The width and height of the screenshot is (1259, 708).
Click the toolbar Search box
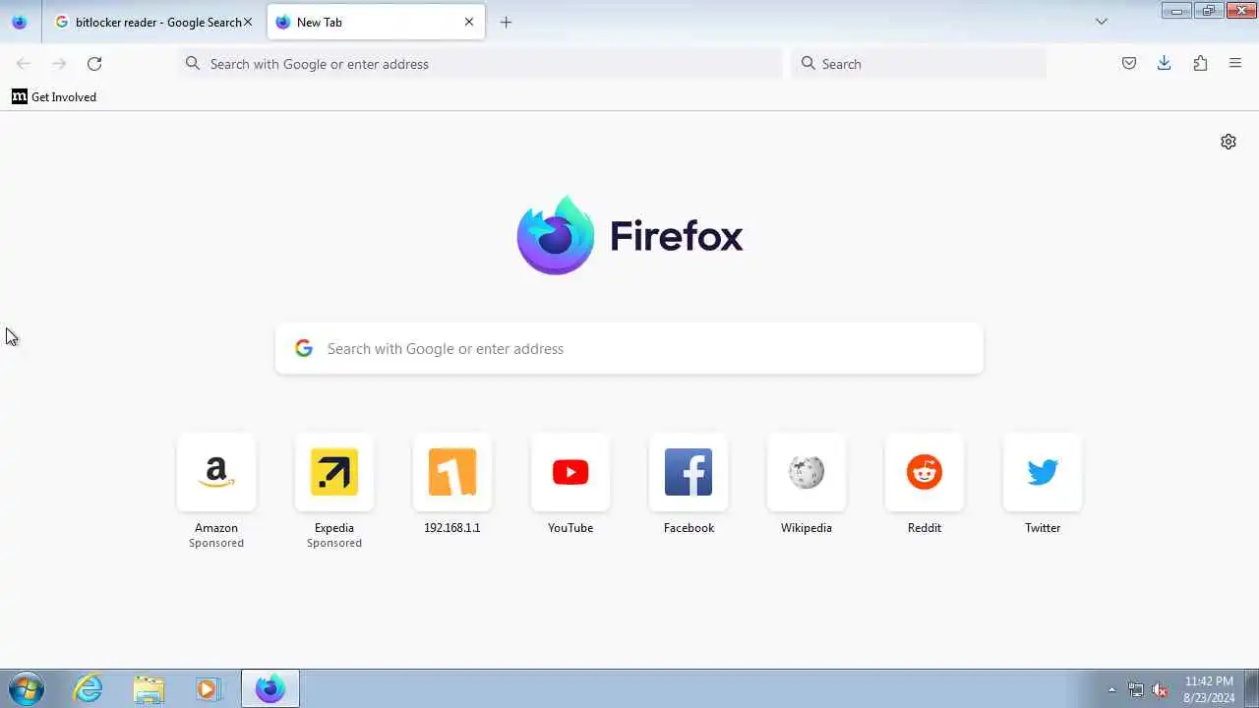919,64
